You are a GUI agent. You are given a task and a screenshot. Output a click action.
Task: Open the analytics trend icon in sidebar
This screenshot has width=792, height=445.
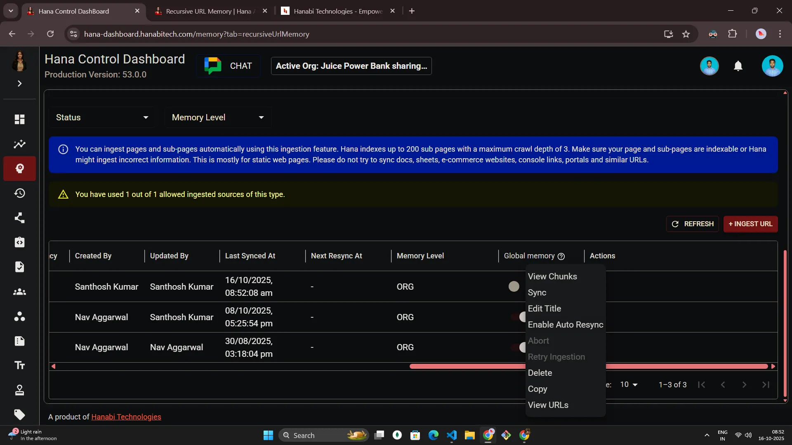[x=19, y=144]
